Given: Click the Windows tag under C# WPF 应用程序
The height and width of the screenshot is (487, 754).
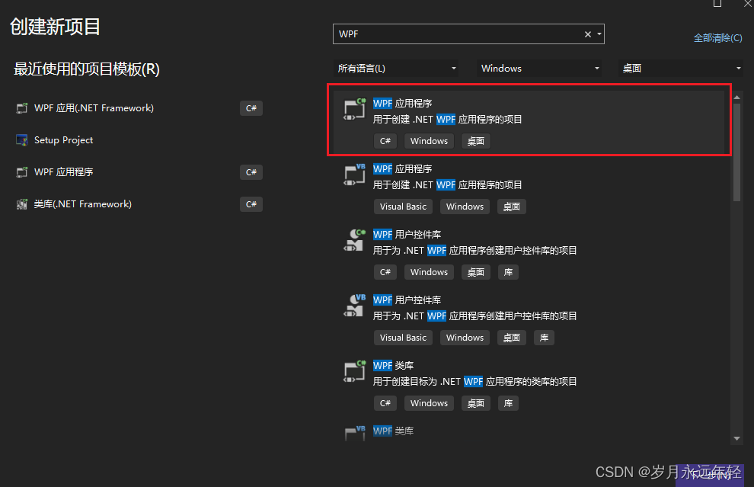Looking at the screenshot, I should (x=429, y=141).
